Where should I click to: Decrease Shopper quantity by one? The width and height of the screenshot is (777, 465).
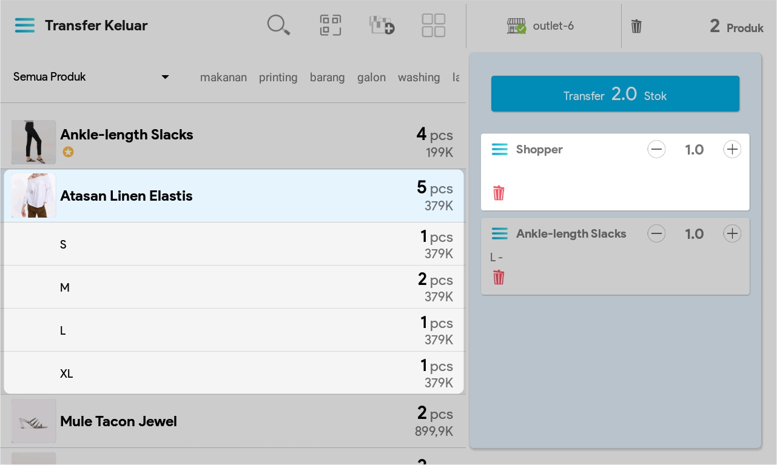pyautogui.click(x=656, y=150)
